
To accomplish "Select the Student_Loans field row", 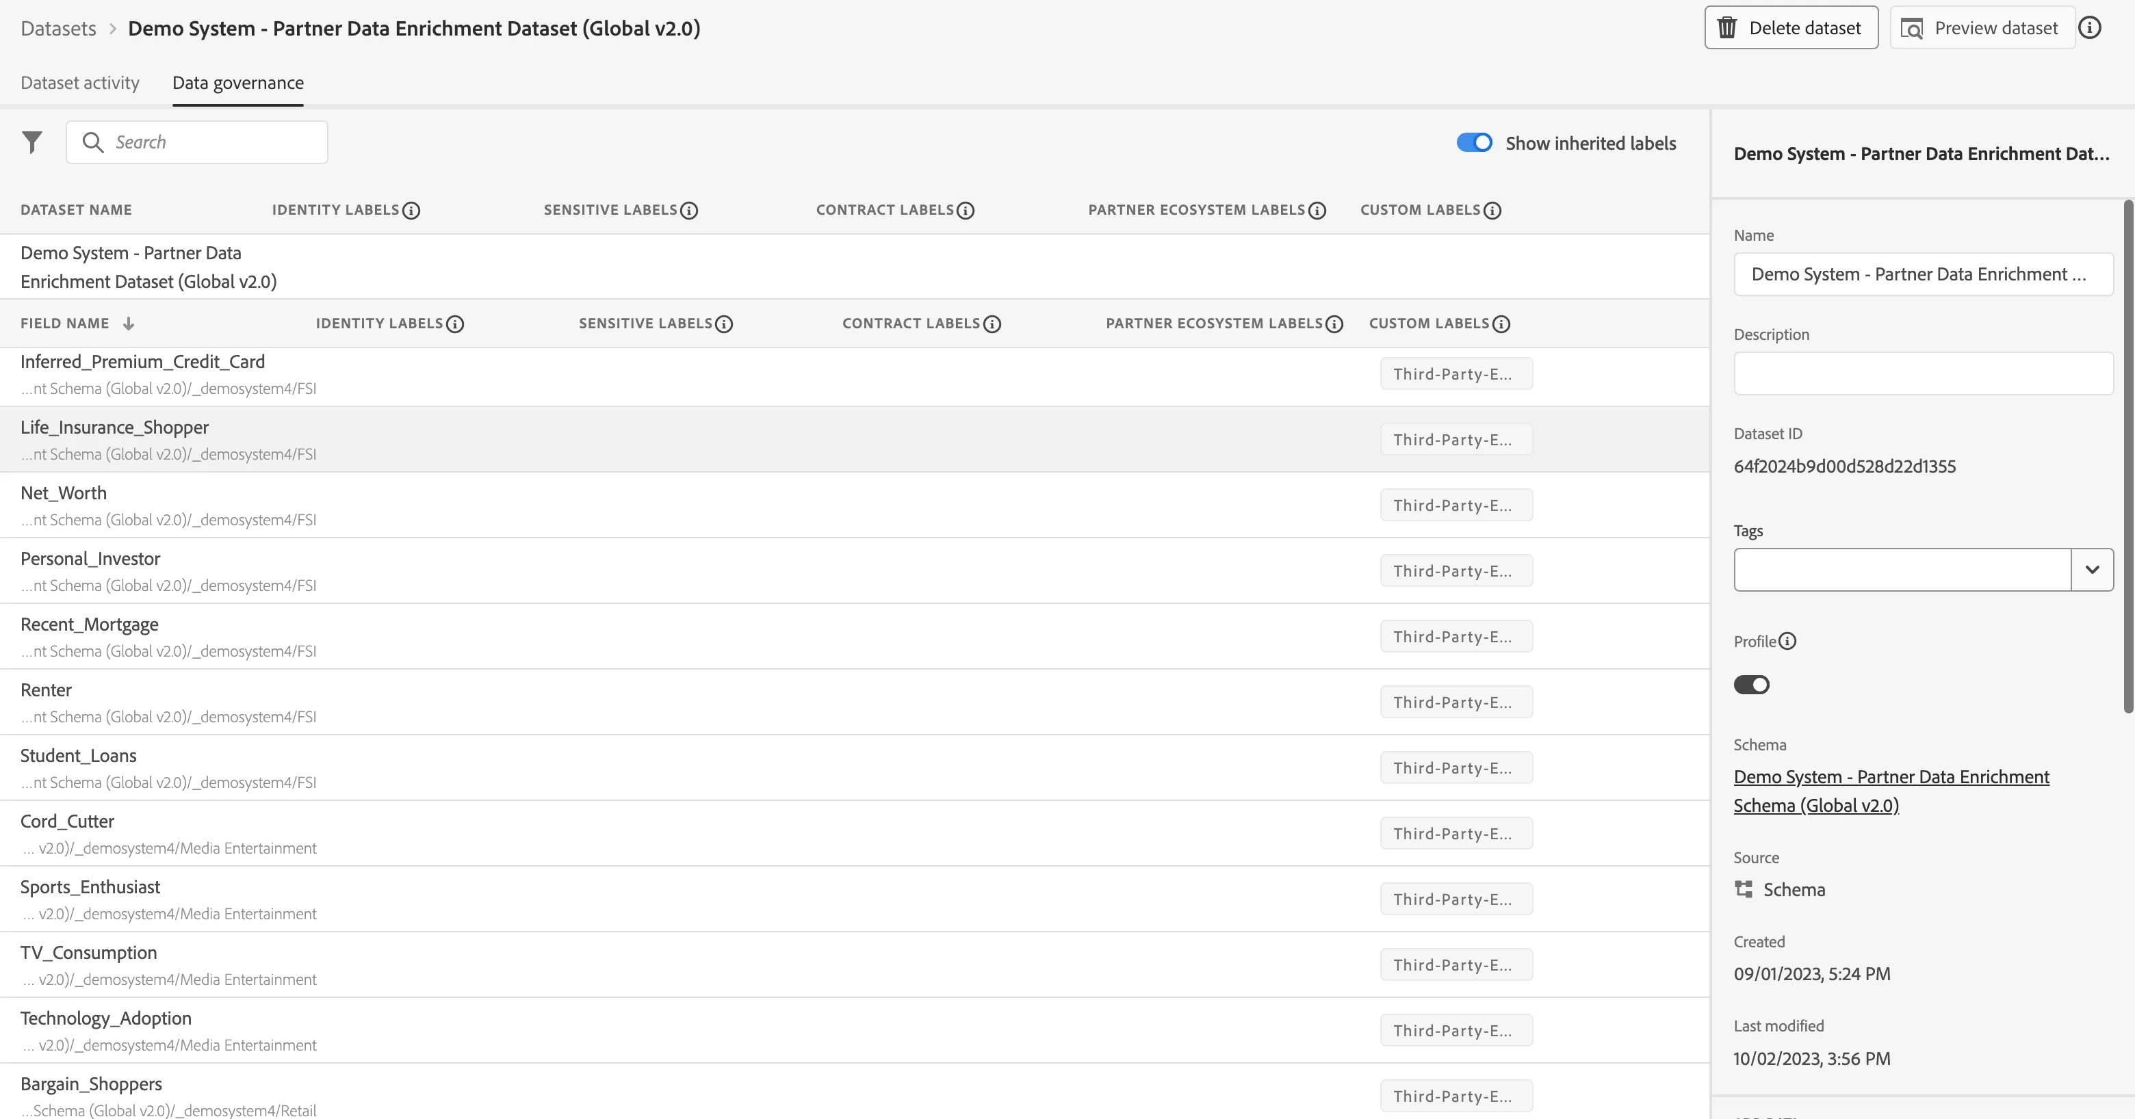I will (x=855, y=768).
